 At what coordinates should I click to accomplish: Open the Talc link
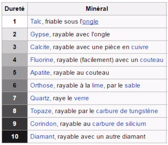(36, 21)
